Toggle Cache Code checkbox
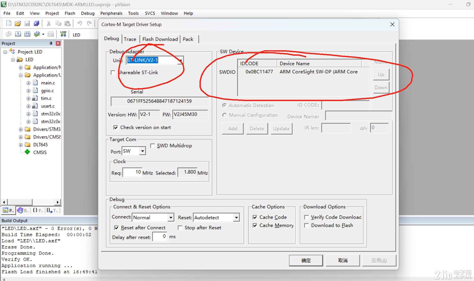Viewport: 474px width, 281px height. click(x=255, y=217)
